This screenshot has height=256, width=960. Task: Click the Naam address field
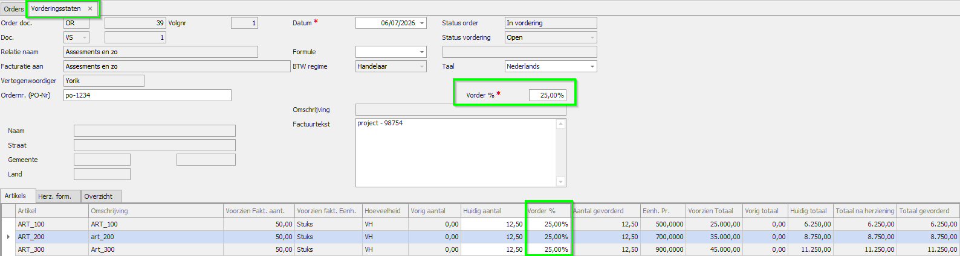(x=155, y=131)
